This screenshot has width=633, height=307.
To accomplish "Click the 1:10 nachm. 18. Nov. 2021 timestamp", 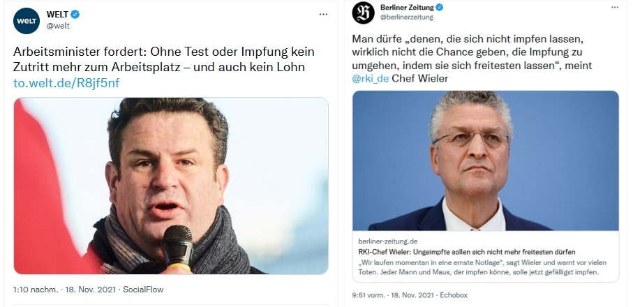I will 64,290.
